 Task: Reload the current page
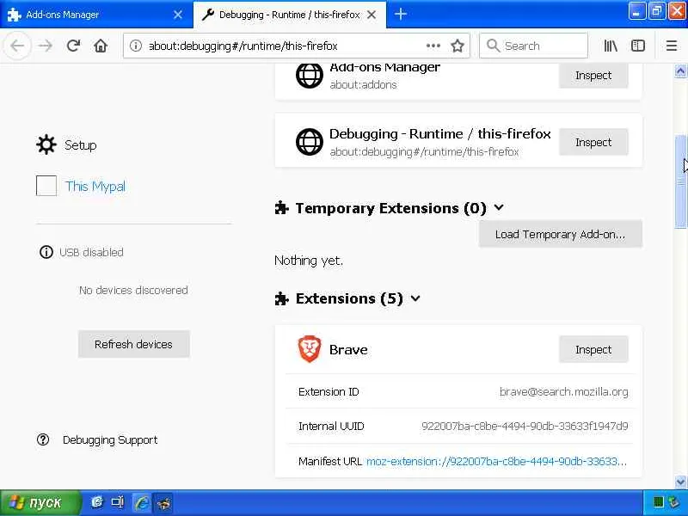(73, 46)
